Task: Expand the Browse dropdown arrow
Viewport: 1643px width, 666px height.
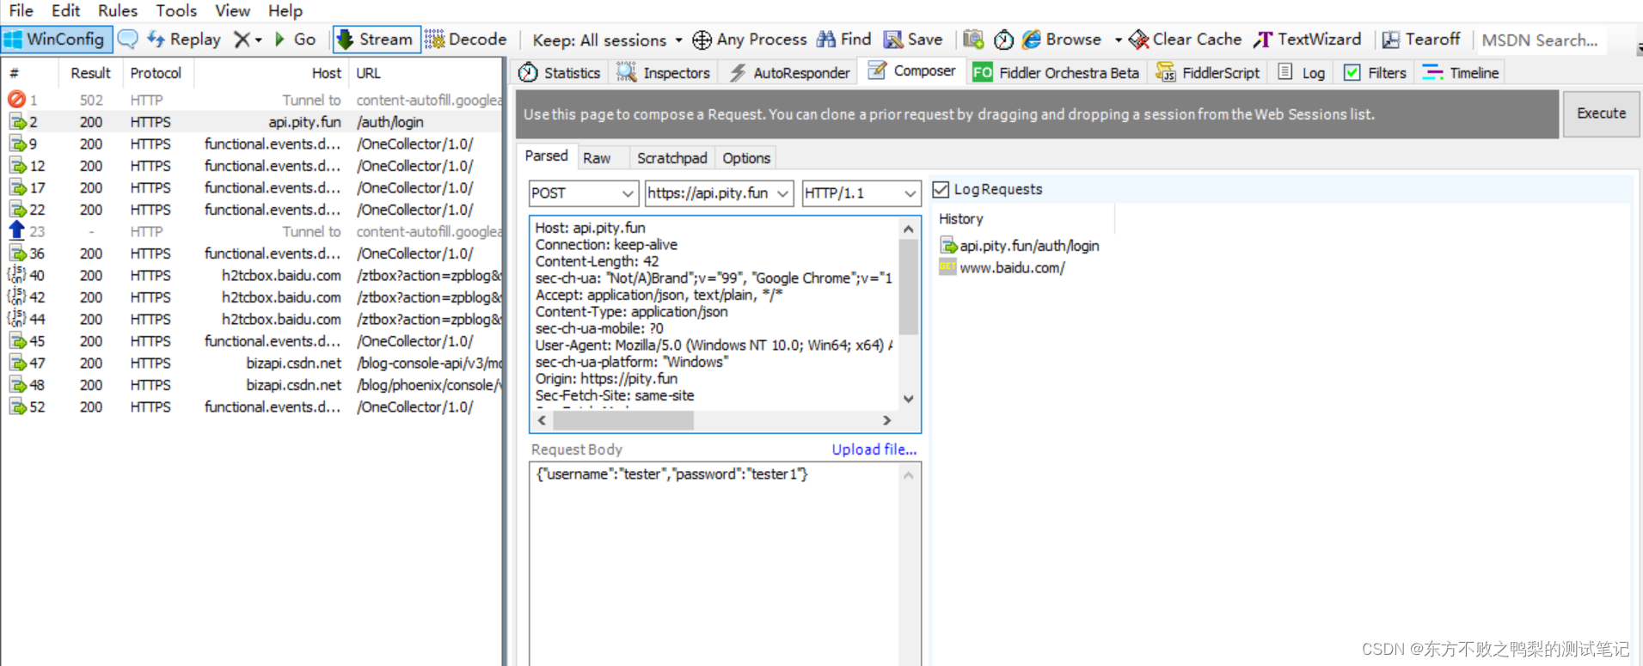Action: click(1118, 40)
